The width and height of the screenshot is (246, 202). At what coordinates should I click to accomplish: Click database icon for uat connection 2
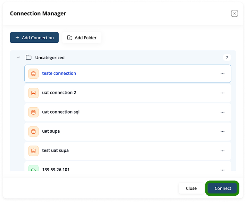33,93
